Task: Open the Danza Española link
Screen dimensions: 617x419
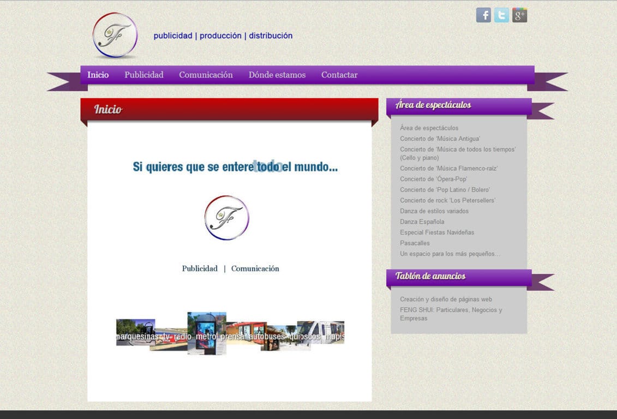Action: click(x=422, y=222)
